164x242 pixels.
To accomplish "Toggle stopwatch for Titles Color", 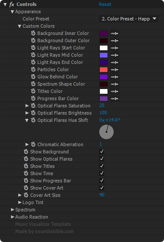I will click(33, 91).
